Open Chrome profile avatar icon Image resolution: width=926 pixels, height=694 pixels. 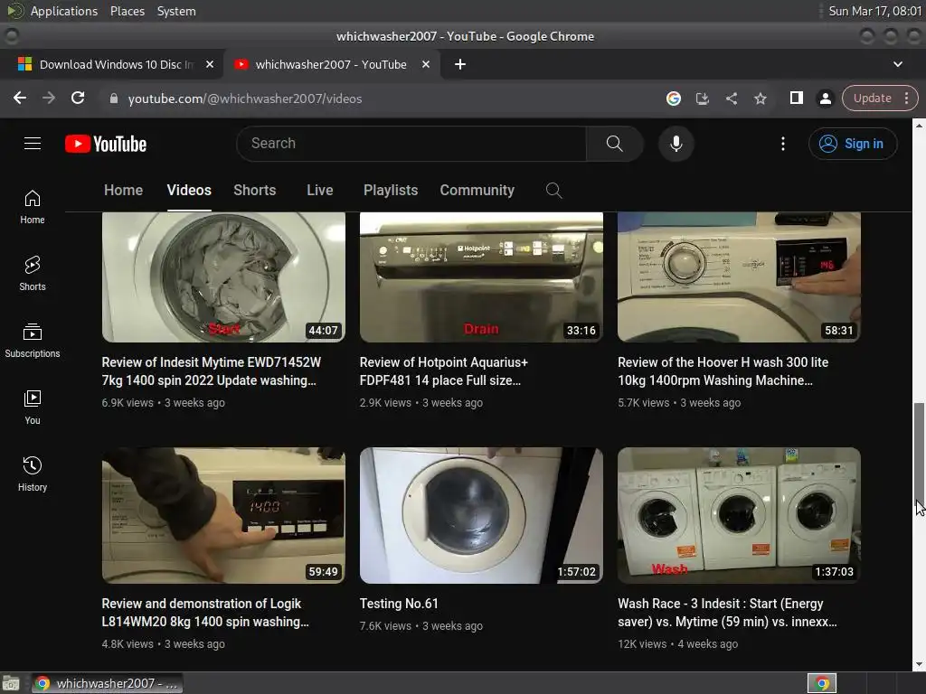826,98
